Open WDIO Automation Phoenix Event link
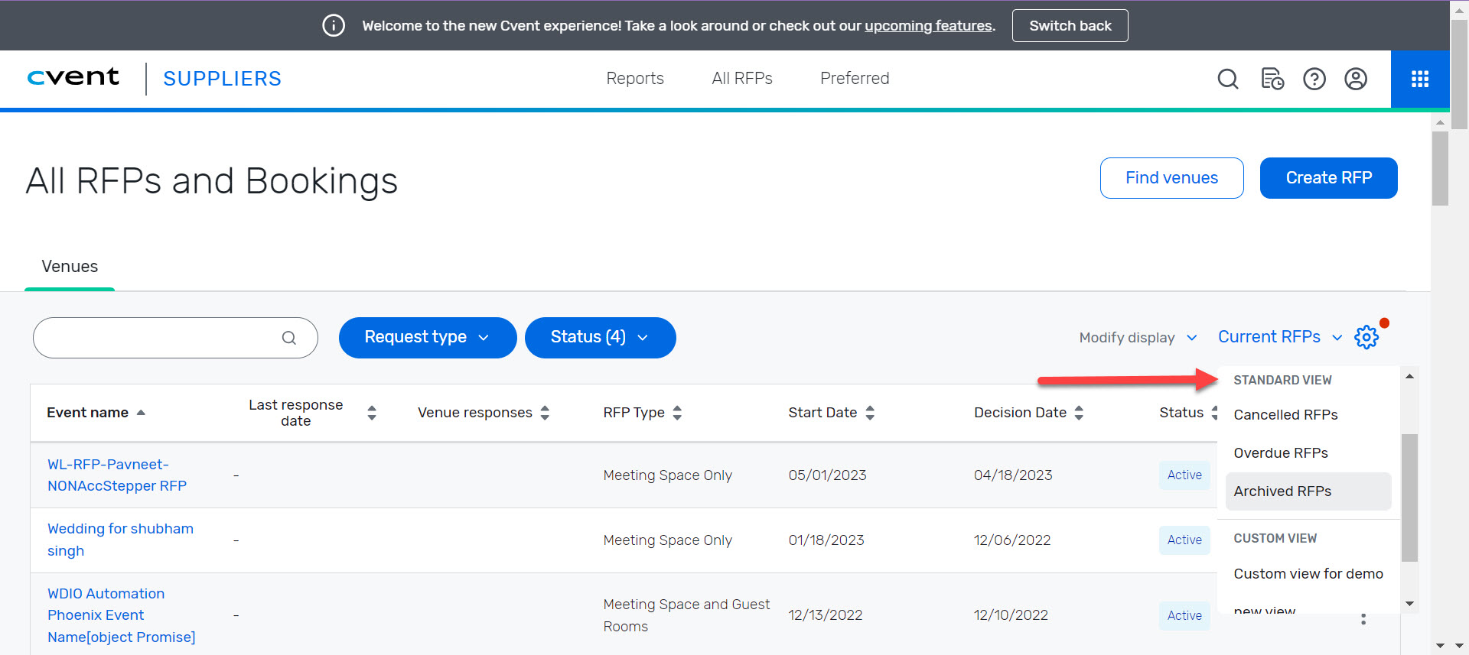 click(x=121, y=615)
